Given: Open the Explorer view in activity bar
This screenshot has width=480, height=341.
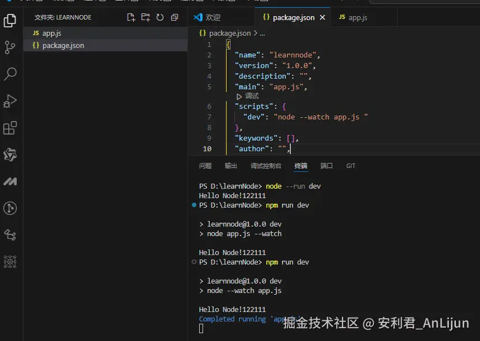Looking at the screenshot, I should coord(10,21).
